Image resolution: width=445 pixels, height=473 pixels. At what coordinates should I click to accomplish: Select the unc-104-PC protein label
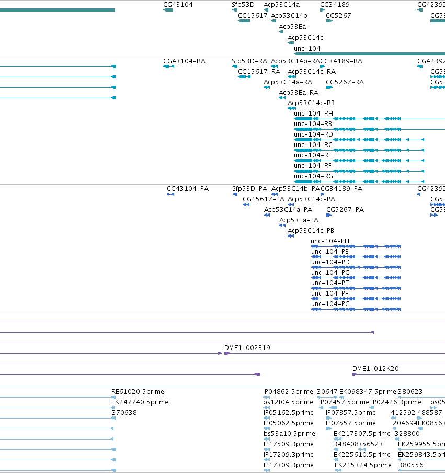(330, 273)
